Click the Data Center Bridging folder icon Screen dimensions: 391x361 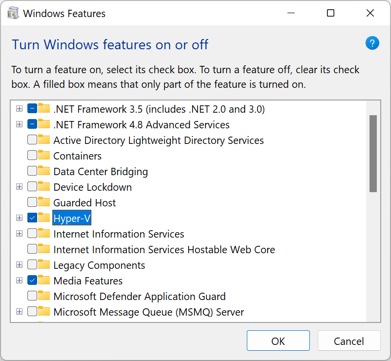[44, 171]
